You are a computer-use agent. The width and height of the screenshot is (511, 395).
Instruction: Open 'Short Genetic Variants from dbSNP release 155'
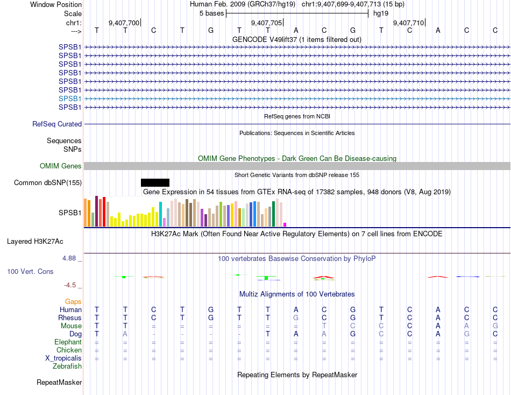pyautogui.click(x=297, y=175)
